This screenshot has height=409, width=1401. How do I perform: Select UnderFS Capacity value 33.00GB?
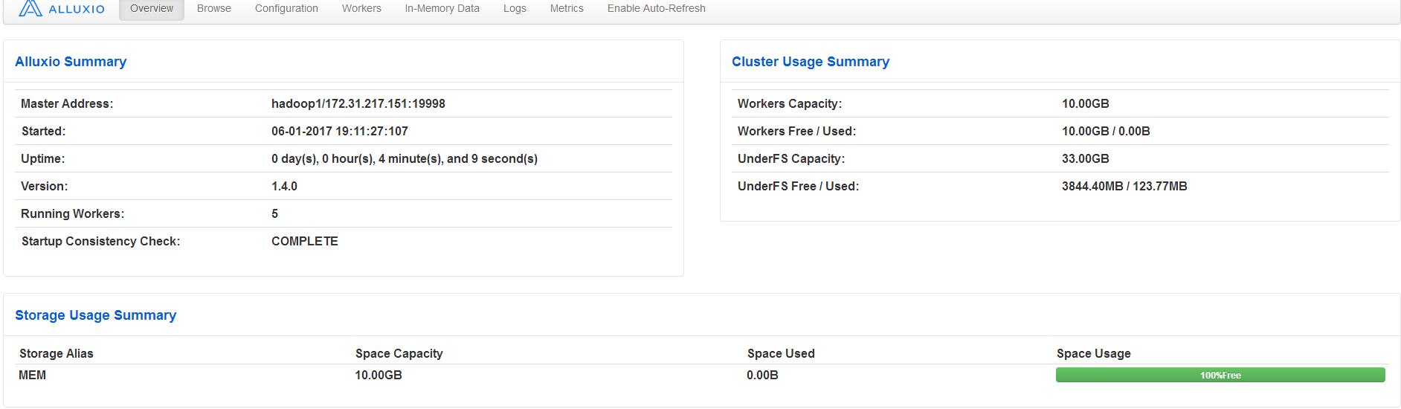(x=1086, y=159)
